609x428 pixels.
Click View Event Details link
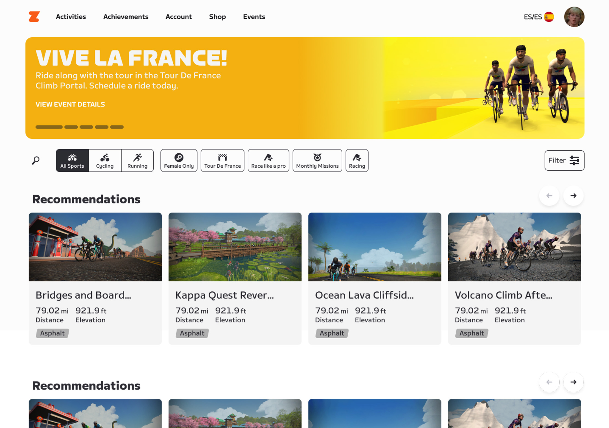(70, 104)
